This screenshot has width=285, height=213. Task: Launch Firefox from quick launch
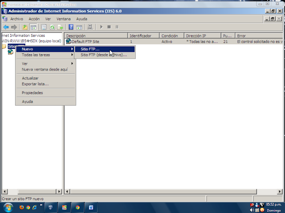tap(22, 207)
